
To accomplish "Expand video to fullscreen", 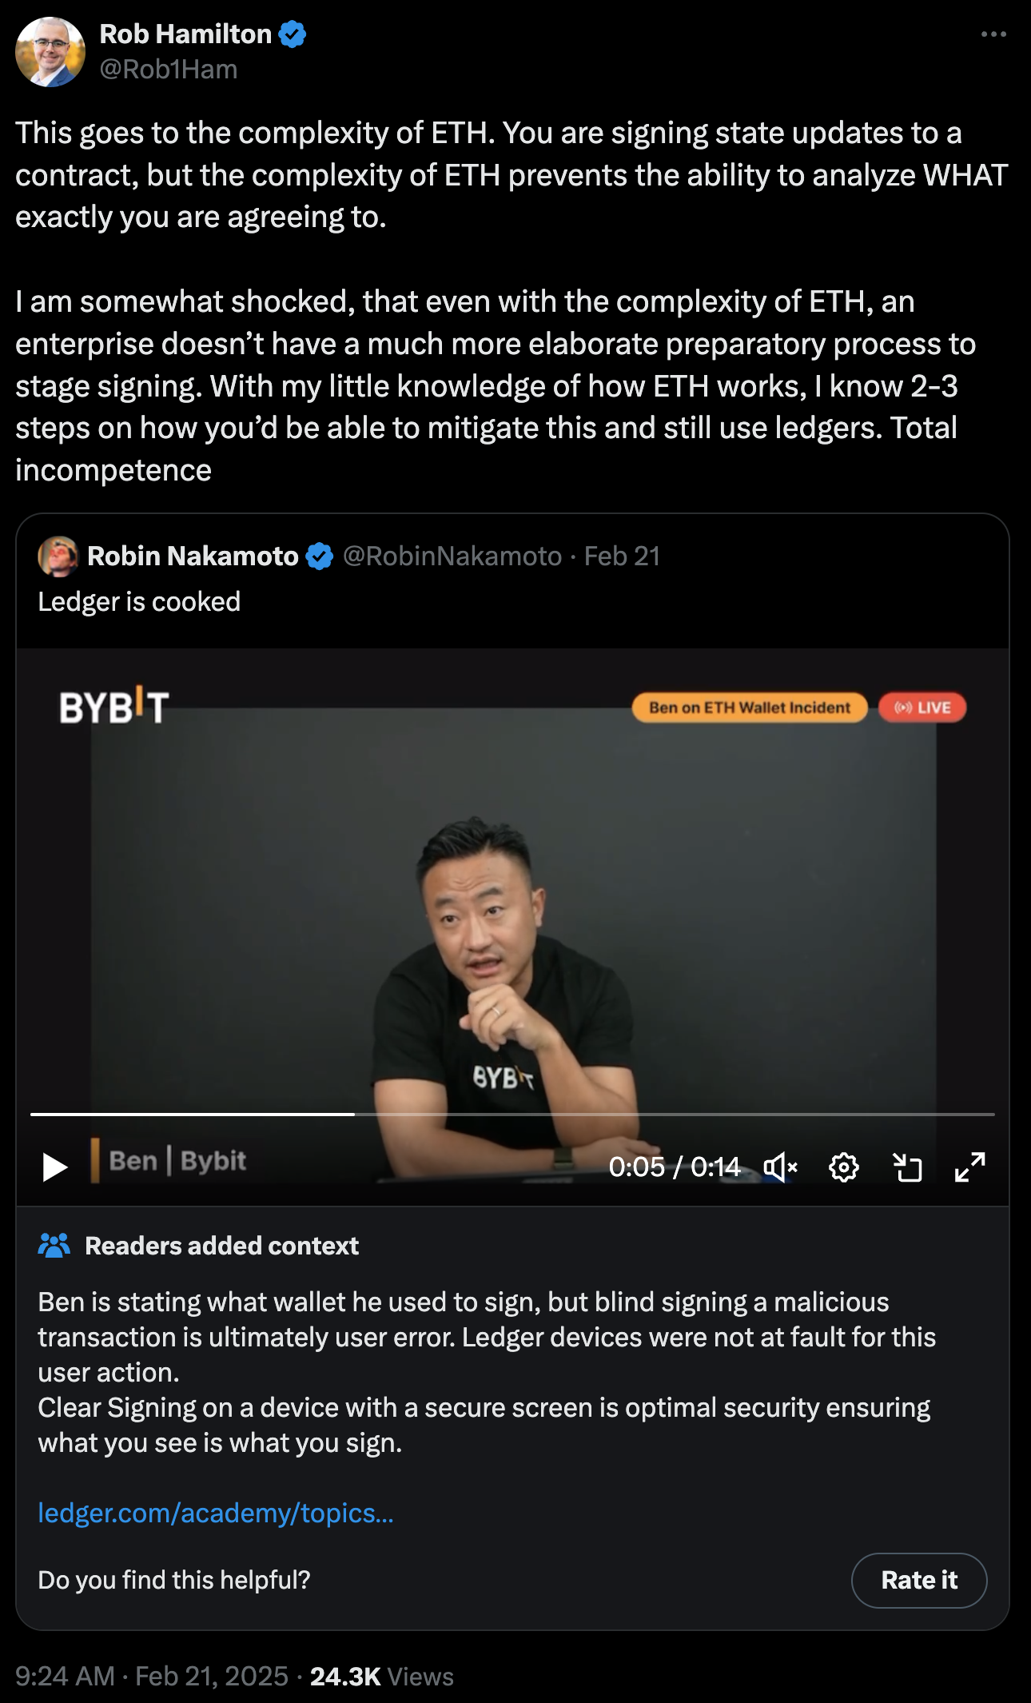I will click(x=969, y=1167).
